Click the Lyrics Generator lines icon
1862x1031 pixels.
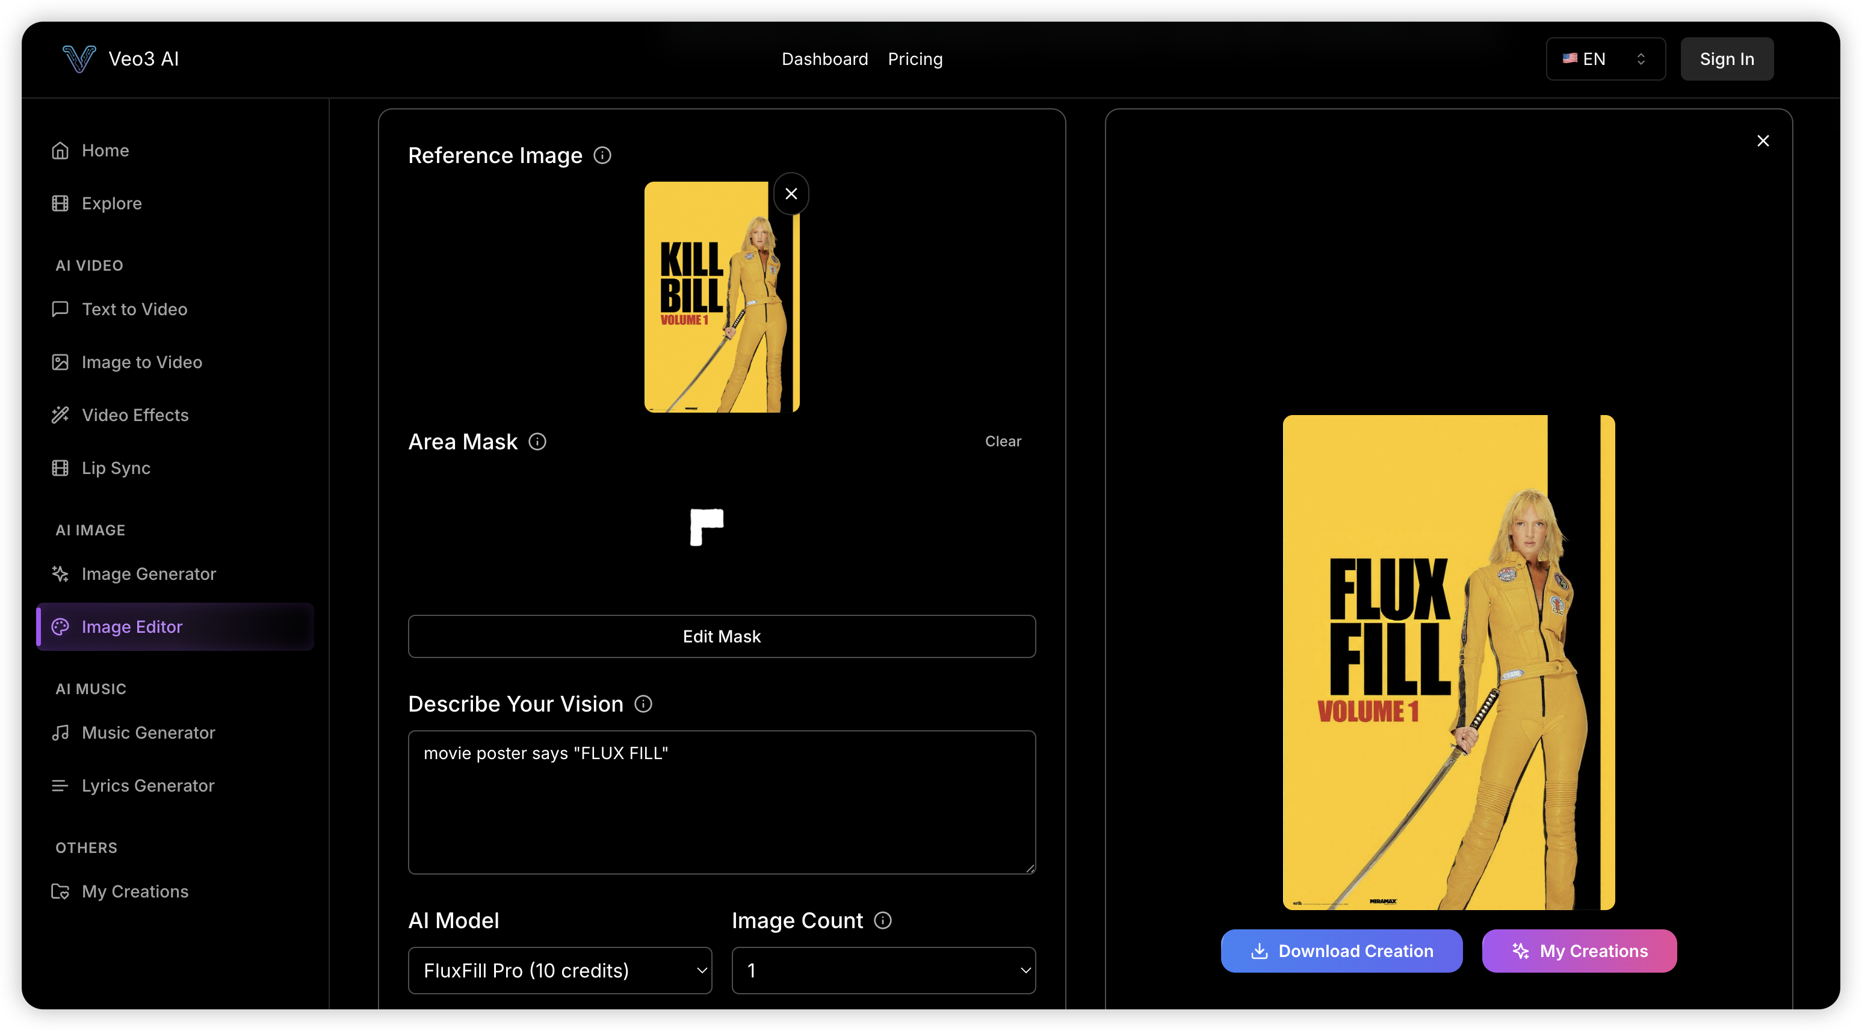tap(60, 786)
